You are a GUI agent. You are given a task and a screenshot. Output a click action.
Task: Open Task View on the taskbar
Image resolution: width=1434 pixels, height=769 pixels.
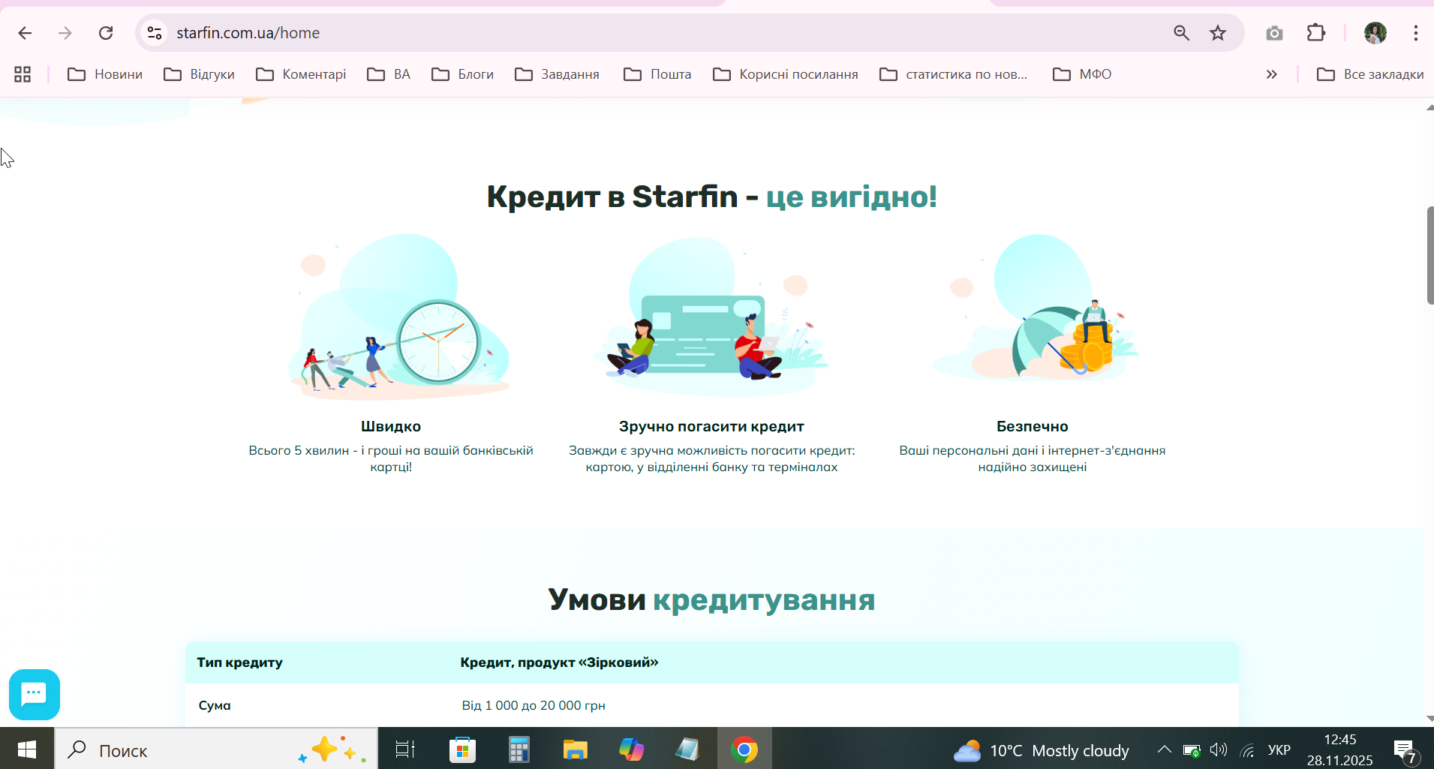coord(405,749)
